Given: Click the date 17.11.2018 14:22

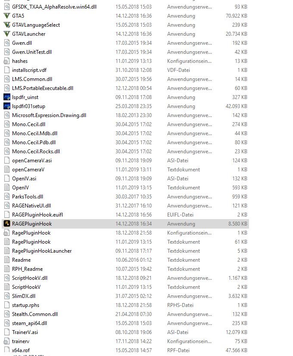Looking at the screenshot, I should pyautogui.click(x=134, y=341).
